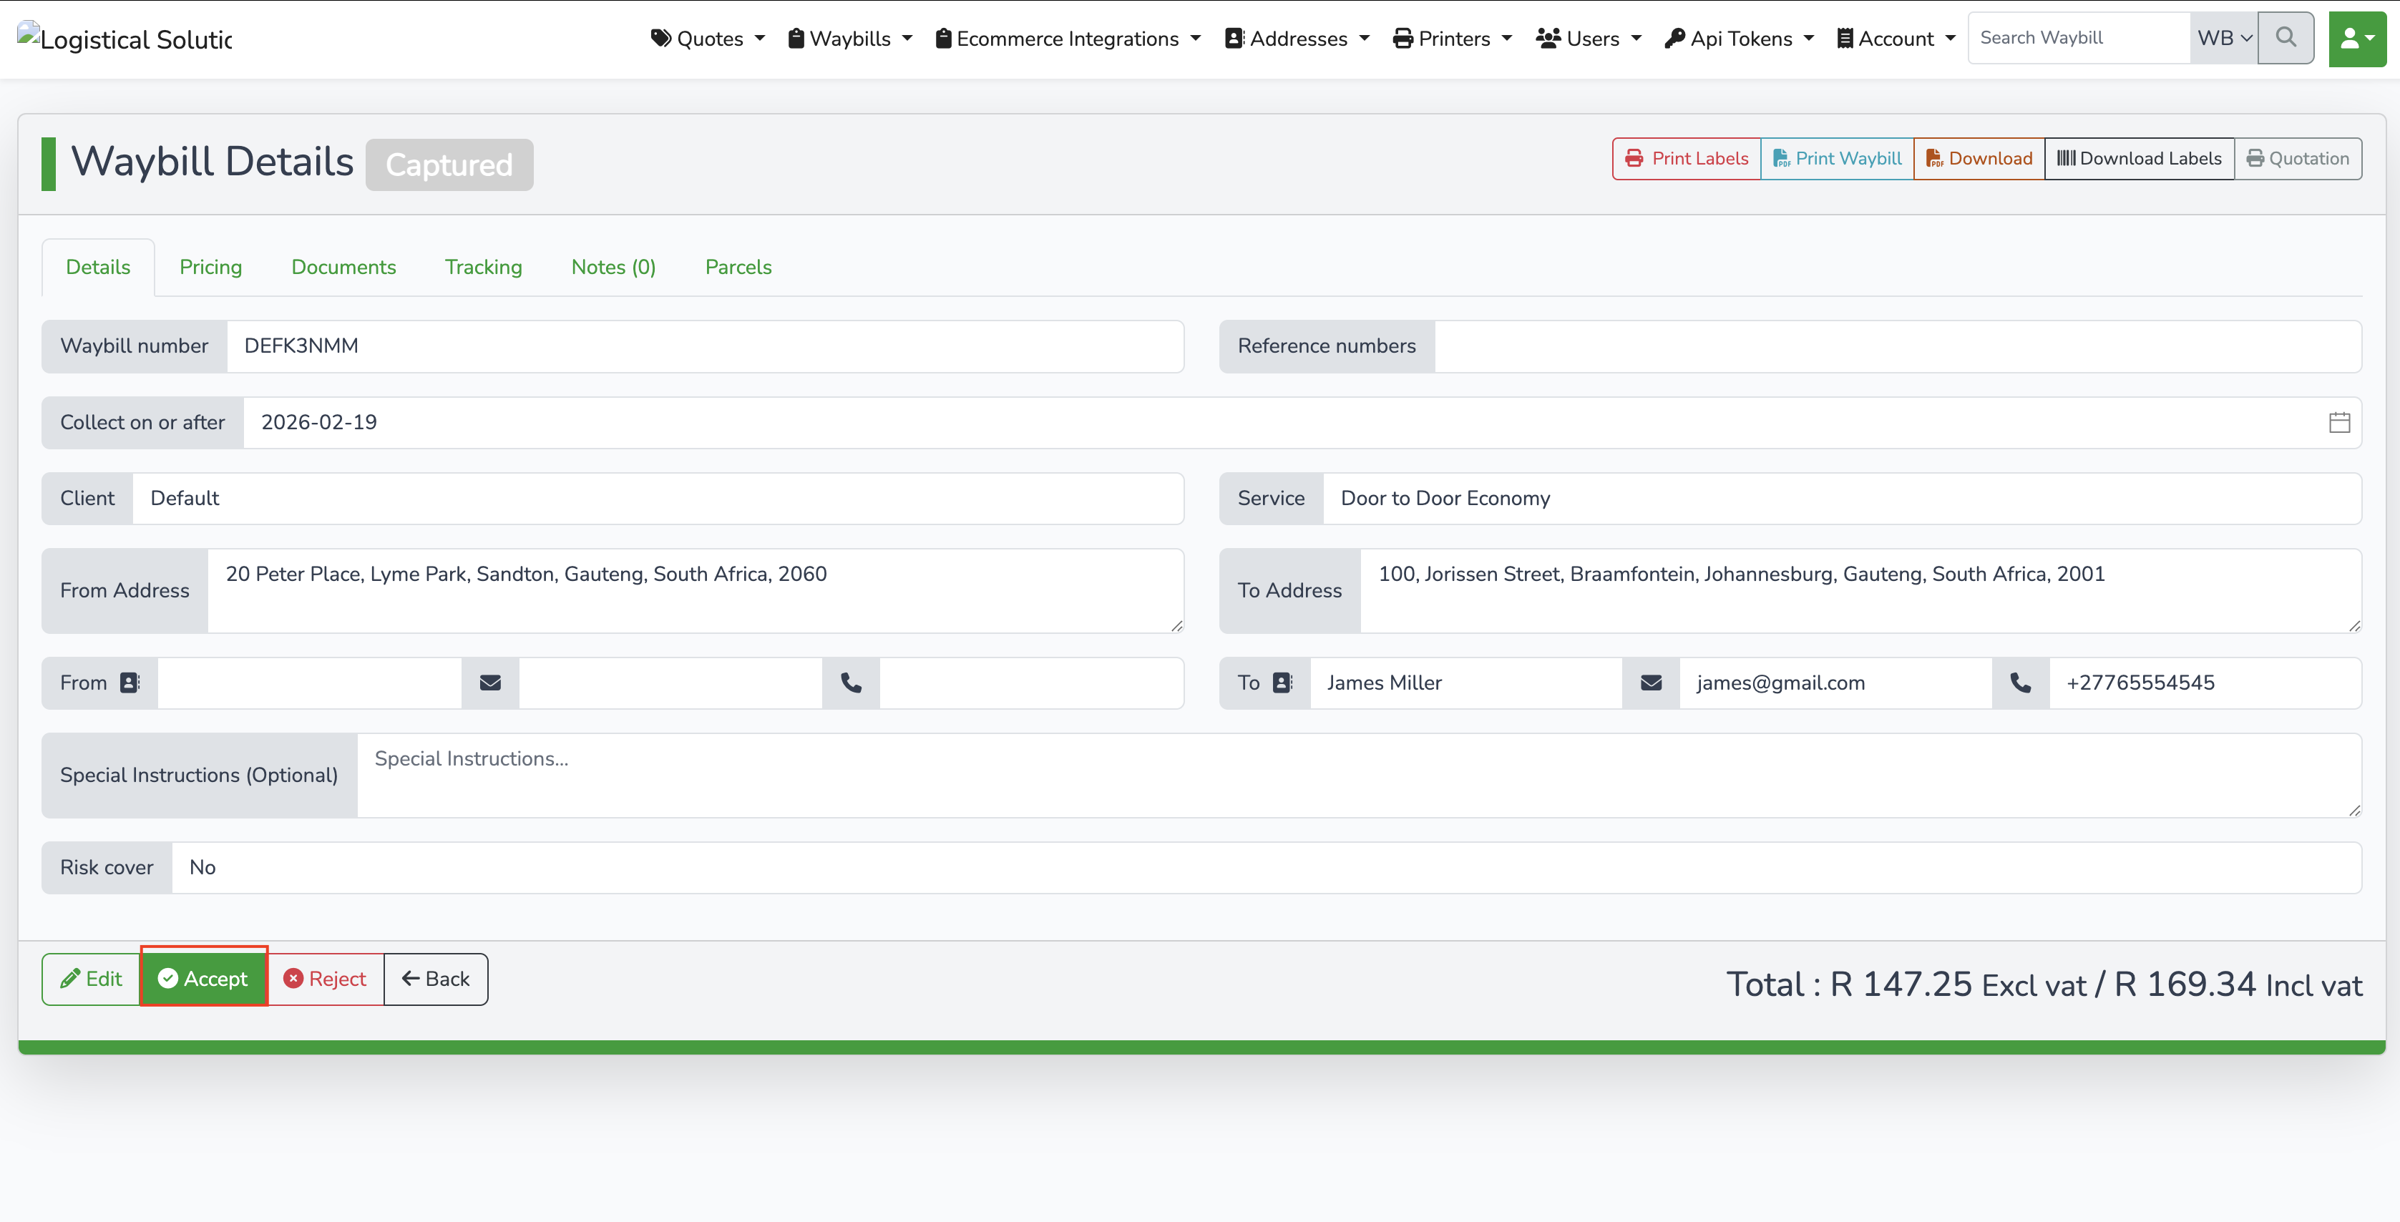Click the recipient phone icon
Image resolution: width=2400 pixels, height=1222 pixels.
[2020, 683]
